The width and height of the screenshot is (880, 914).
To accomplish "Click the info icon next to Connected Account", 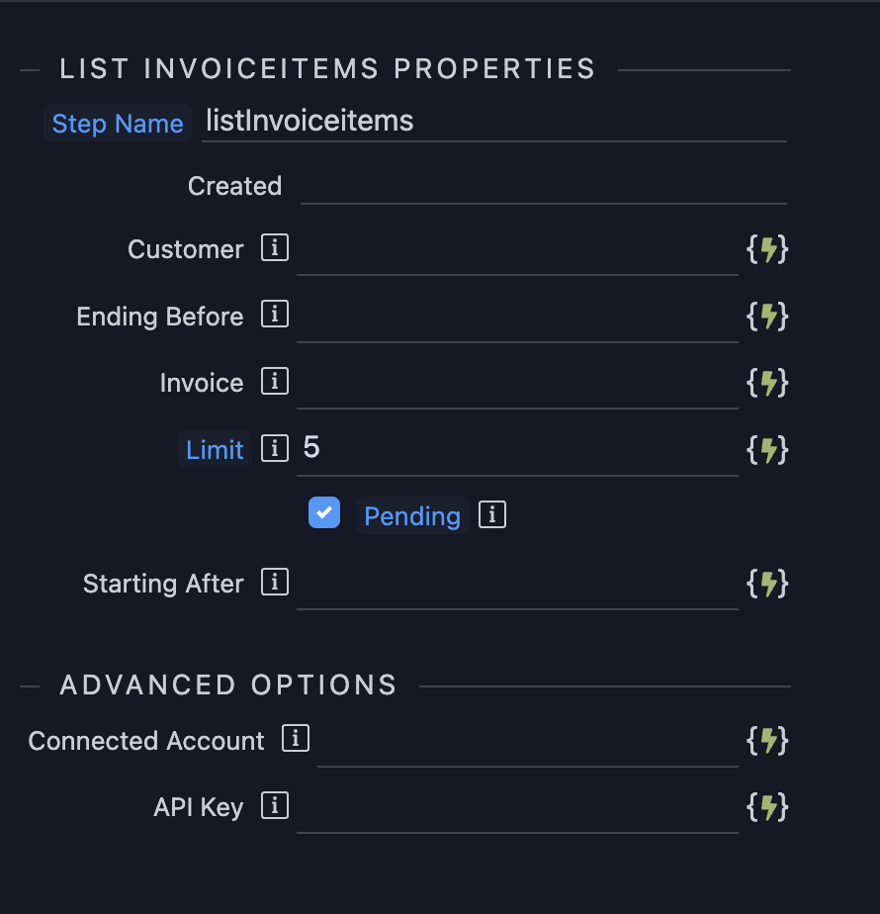I will pyautogui.click(x=295, y=739).
